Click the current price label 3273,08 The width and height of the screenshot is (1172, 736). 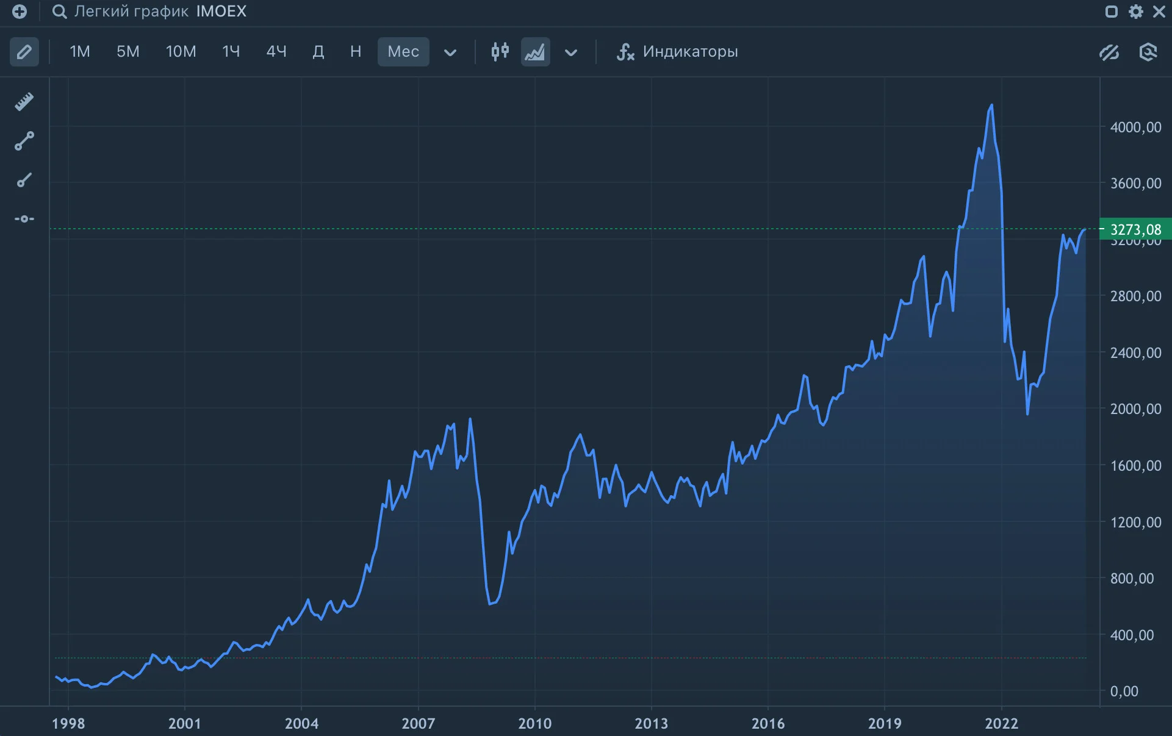[x=1135, y=229]
